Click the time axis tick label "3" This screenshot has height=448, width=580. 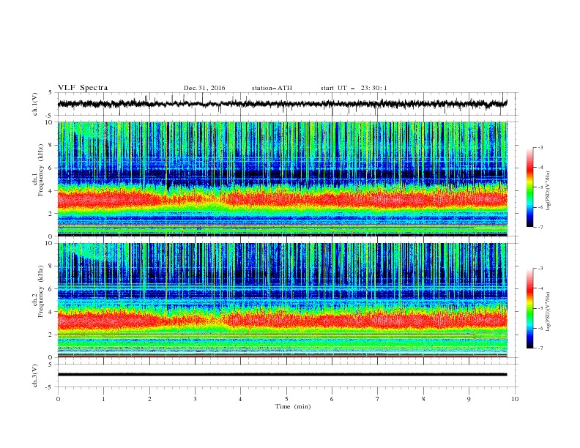click(195, 399)
